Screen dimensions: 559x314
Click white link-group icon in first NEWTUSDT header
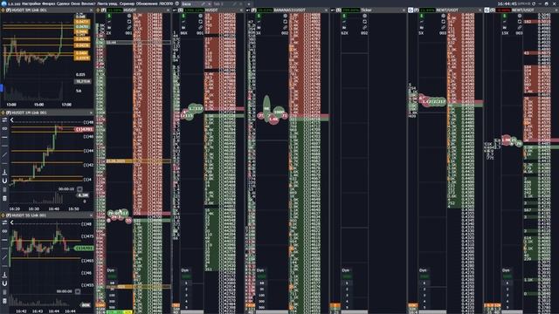pos(411,10)
